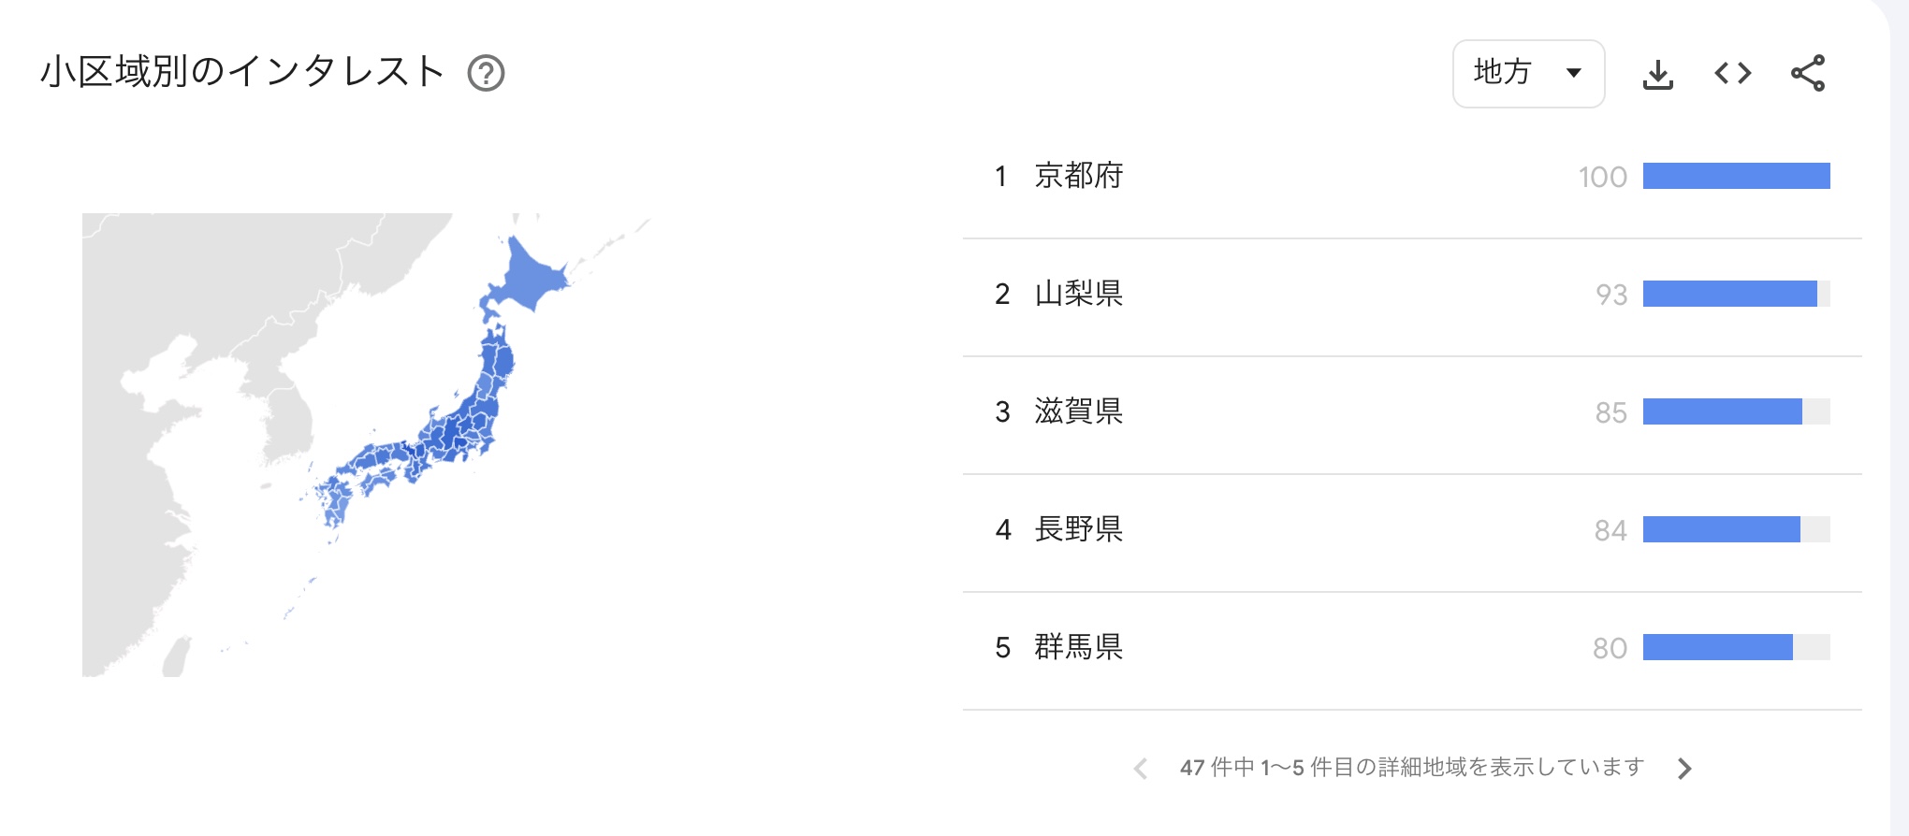Select 京都府 in the ranking list
The height and width of the screenshot is (836, 1909).
[1078, 176]
